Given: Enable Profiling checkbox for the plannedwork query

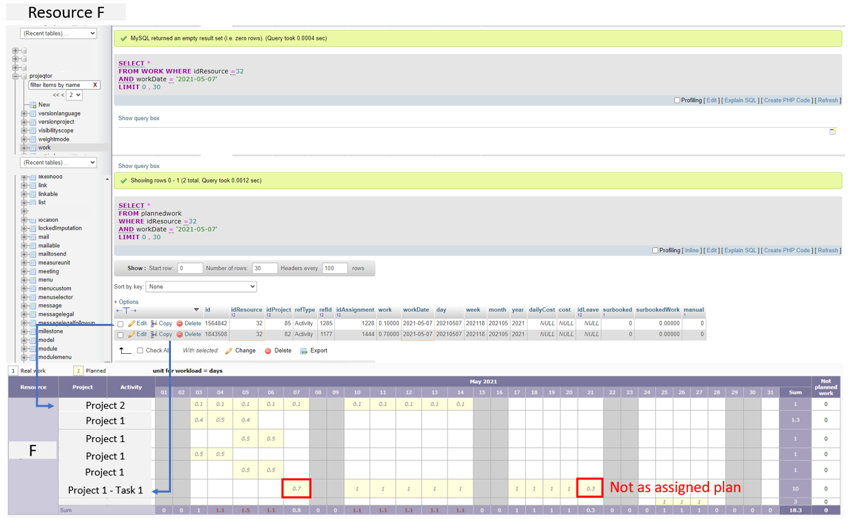Looking at the screenshot, I should 656,250.
